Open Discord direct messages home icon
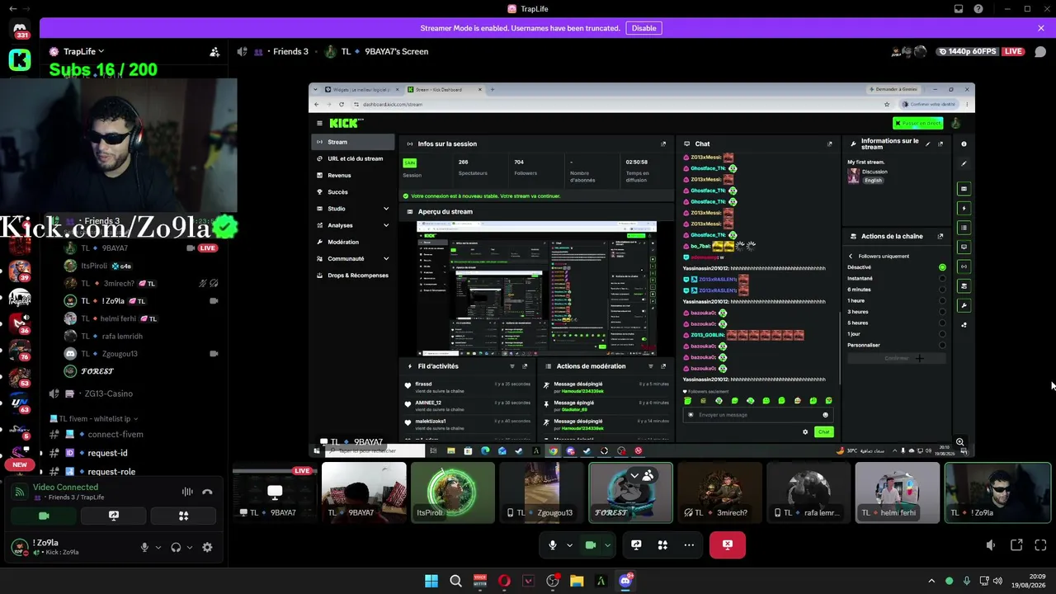The image size is (1056, 594). (x=20, y=31)
